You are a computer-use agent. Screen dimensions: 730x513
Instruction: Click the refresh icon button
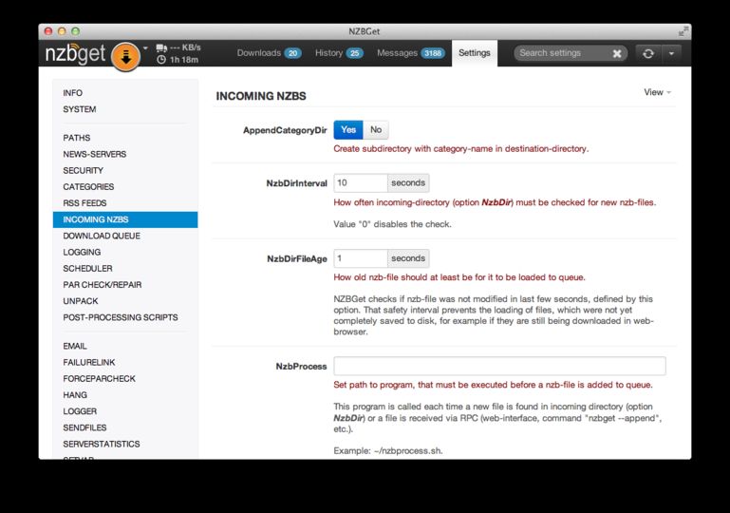pos(648,53)
